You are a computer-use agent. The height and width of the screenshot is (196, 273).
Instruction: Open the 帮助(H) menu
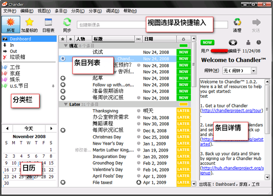pos(130,11)
